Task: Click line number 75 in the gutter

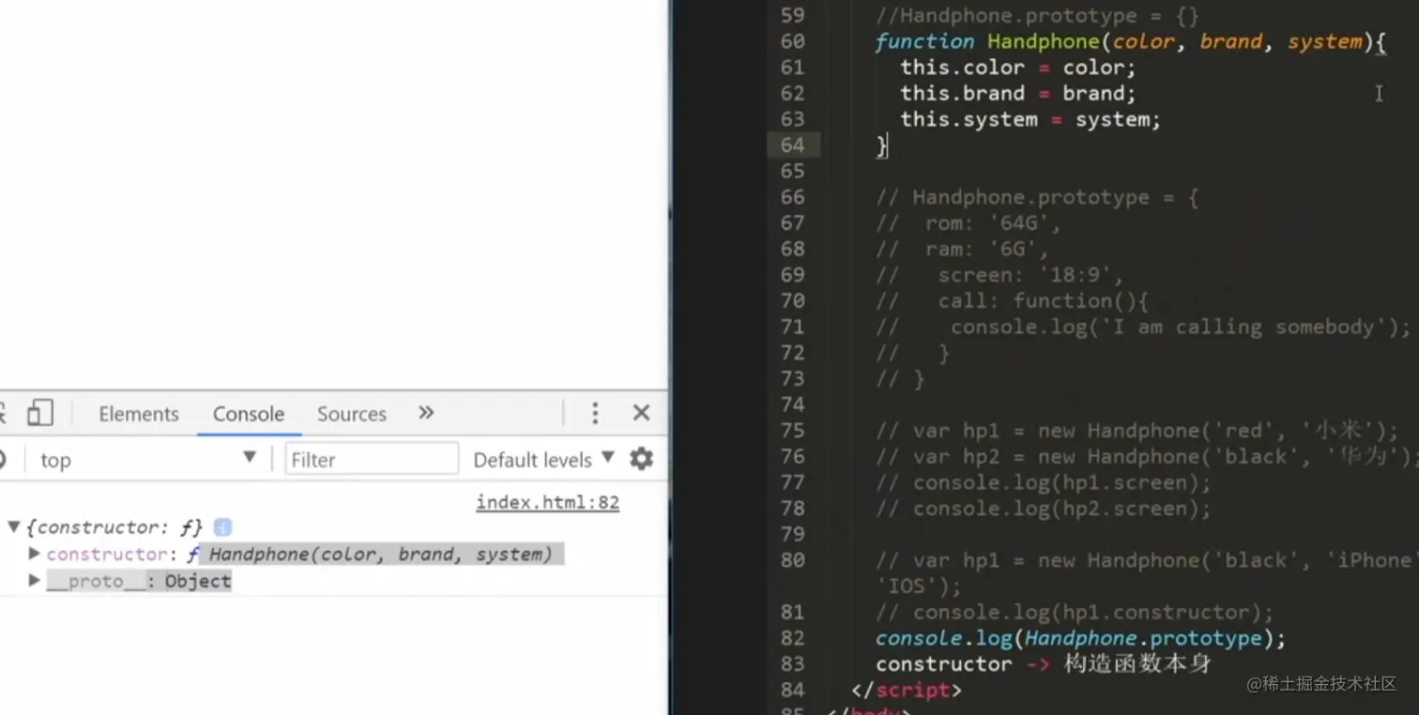Action: pos(792,431)
